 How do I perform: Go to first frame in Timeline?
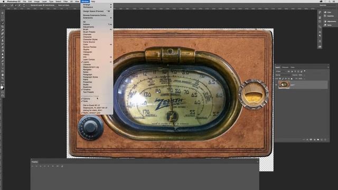[x=33, y=166]
